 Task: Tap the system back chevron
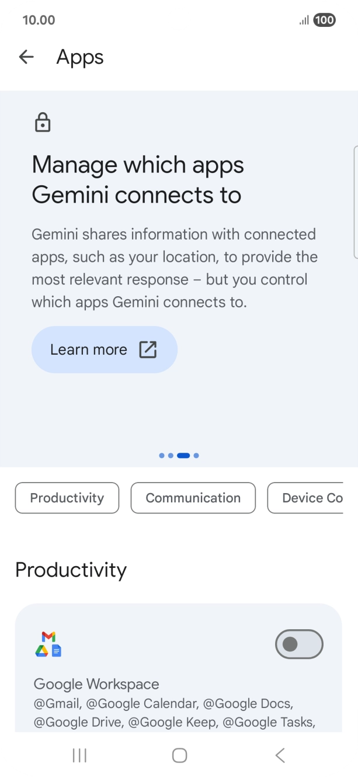(x=280, y=755)
